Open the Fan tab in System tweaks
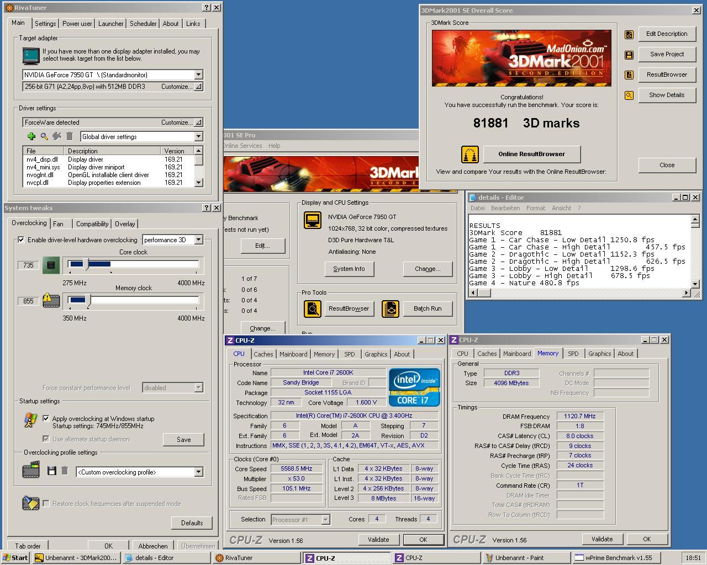Viewport: 707px width, 565px height. (58, 224)
